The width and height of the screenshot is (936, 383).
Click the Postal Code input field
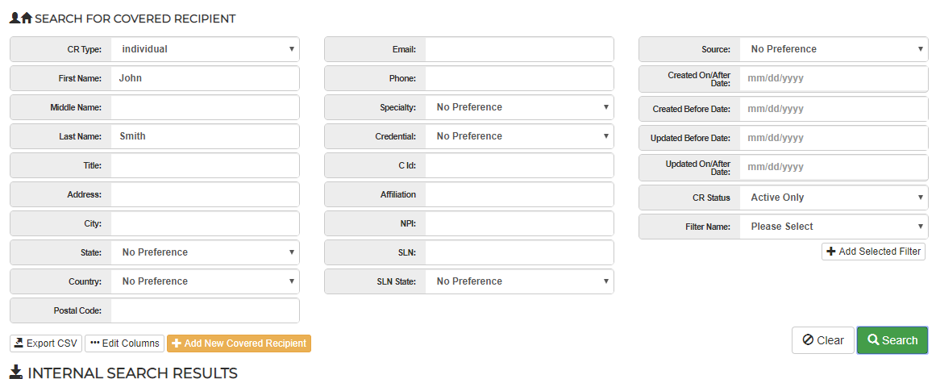(x=205, y=310)
